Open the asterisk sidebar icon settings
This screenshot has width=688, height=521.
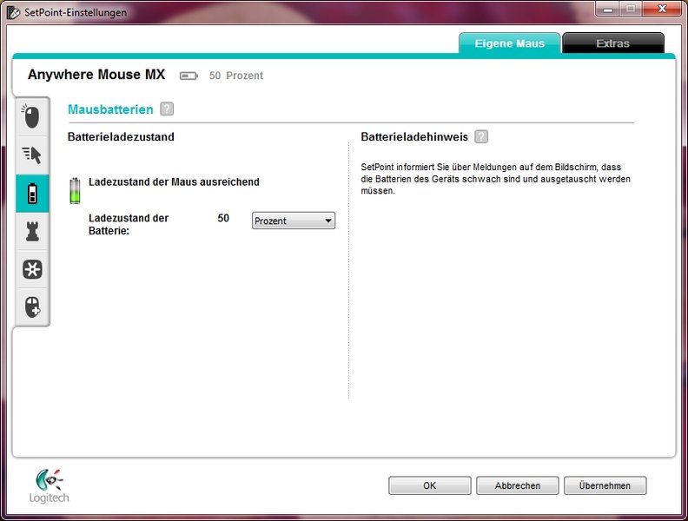pos(32,269)
